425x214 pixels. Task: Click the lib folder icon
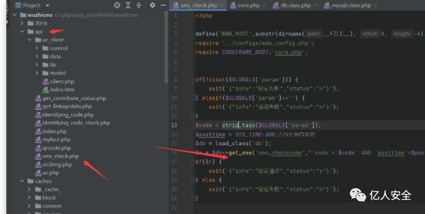point(46,65)
